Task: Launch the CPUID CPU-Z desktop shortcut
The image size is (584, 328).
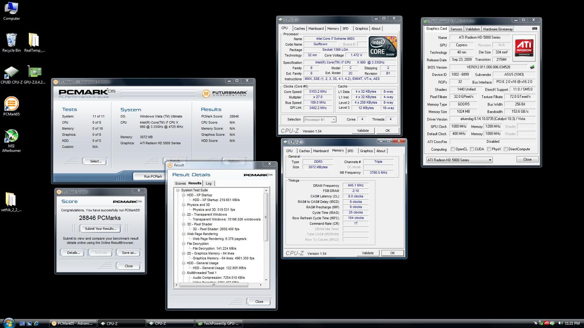Action: click(x=11, y=74)
